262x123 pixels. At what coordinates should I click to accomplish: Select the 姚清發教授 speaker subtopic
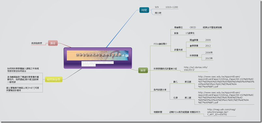pos(36,43)
